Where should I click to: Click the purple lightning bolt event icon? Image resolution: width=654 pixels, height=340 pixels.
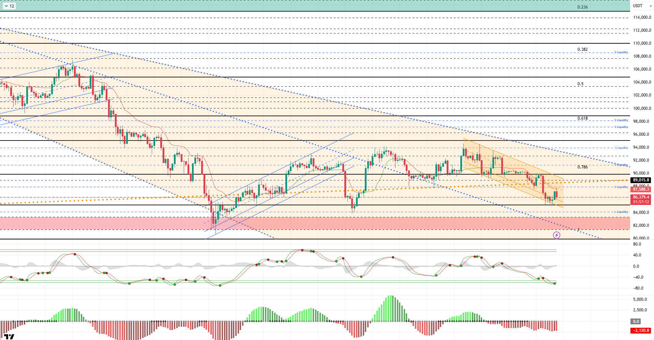tap(556, 235)
